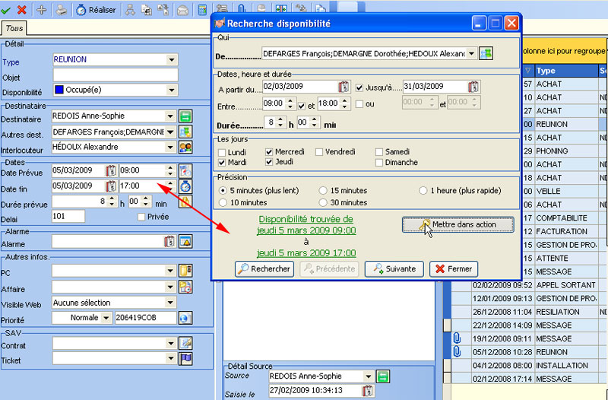Click the alarm warning icon beside Alarme
Image resolution: width=608 pixels, height=400 pixels.
tap(185, 242)
